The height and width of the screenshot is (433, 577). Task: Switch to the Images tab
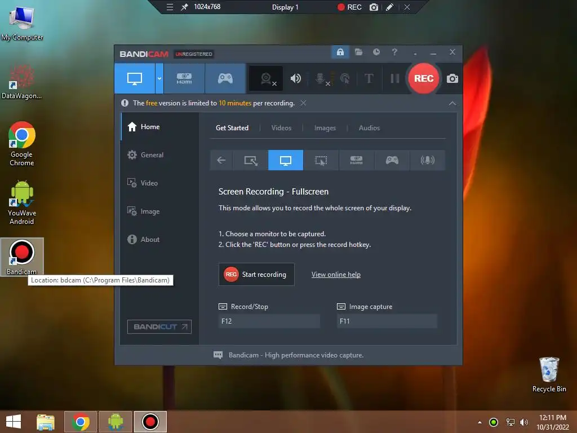(x=325, y=128)
